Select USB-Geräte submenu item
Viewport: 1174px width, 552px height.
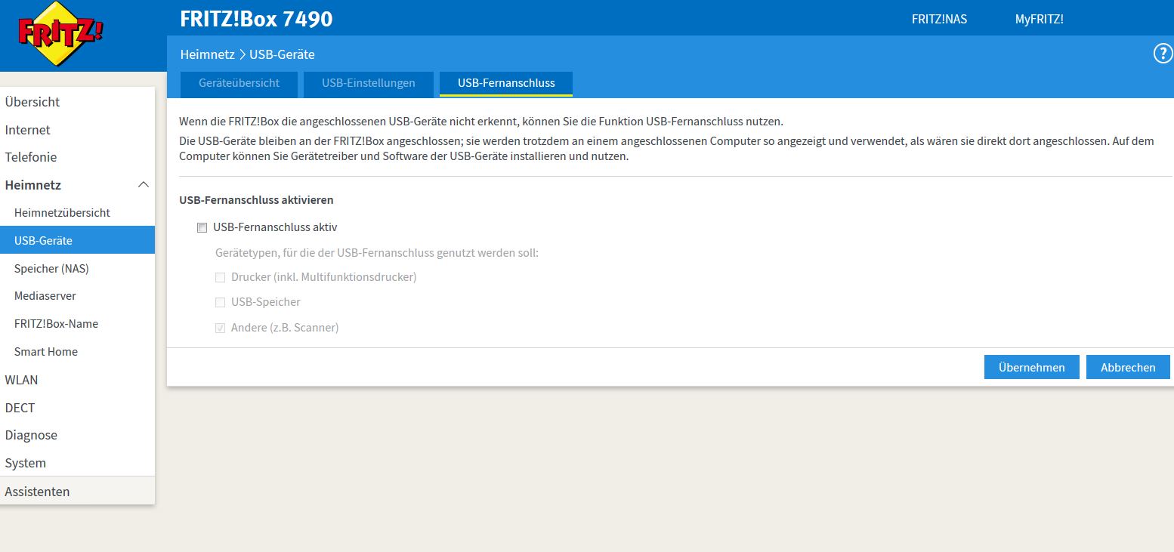coord(77,240)
